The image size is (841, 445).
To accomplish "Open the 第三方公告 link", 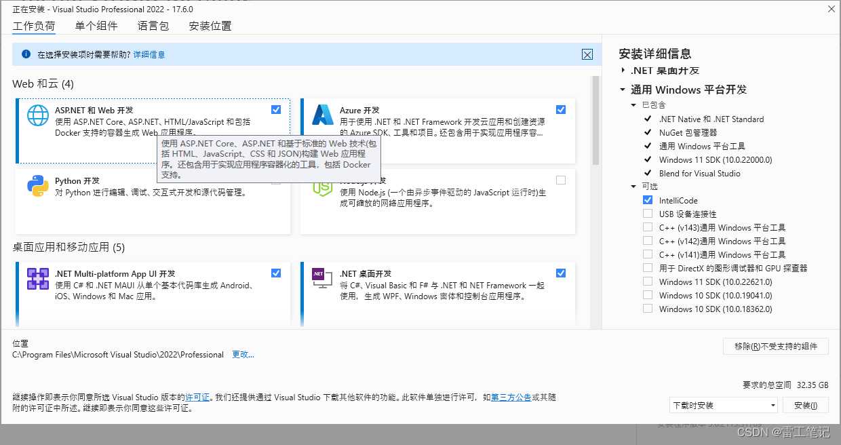I will [511, 397].
